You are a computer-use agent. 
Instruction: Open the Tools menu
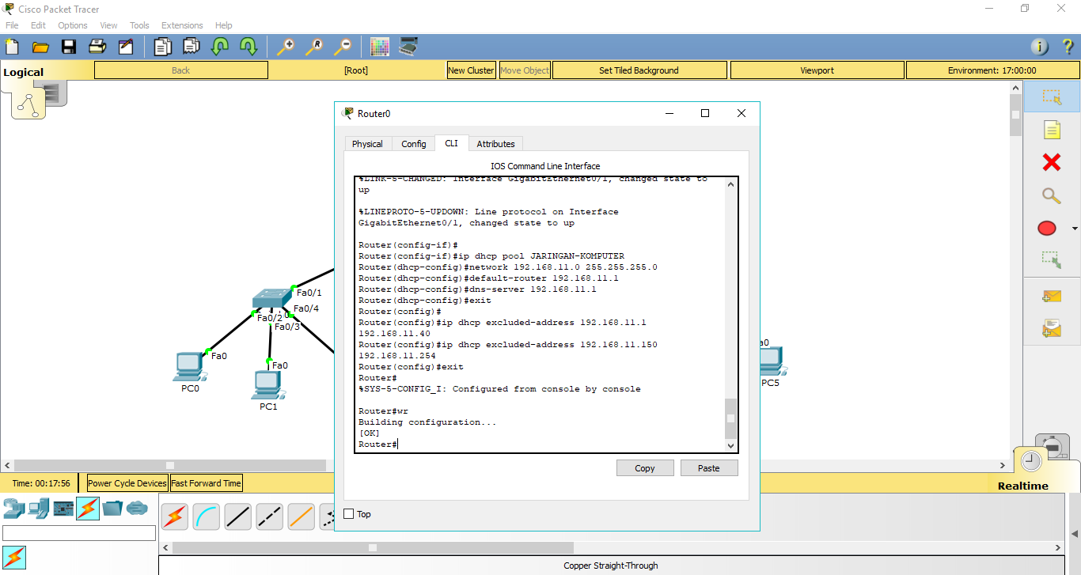click(x=139, y=25)
